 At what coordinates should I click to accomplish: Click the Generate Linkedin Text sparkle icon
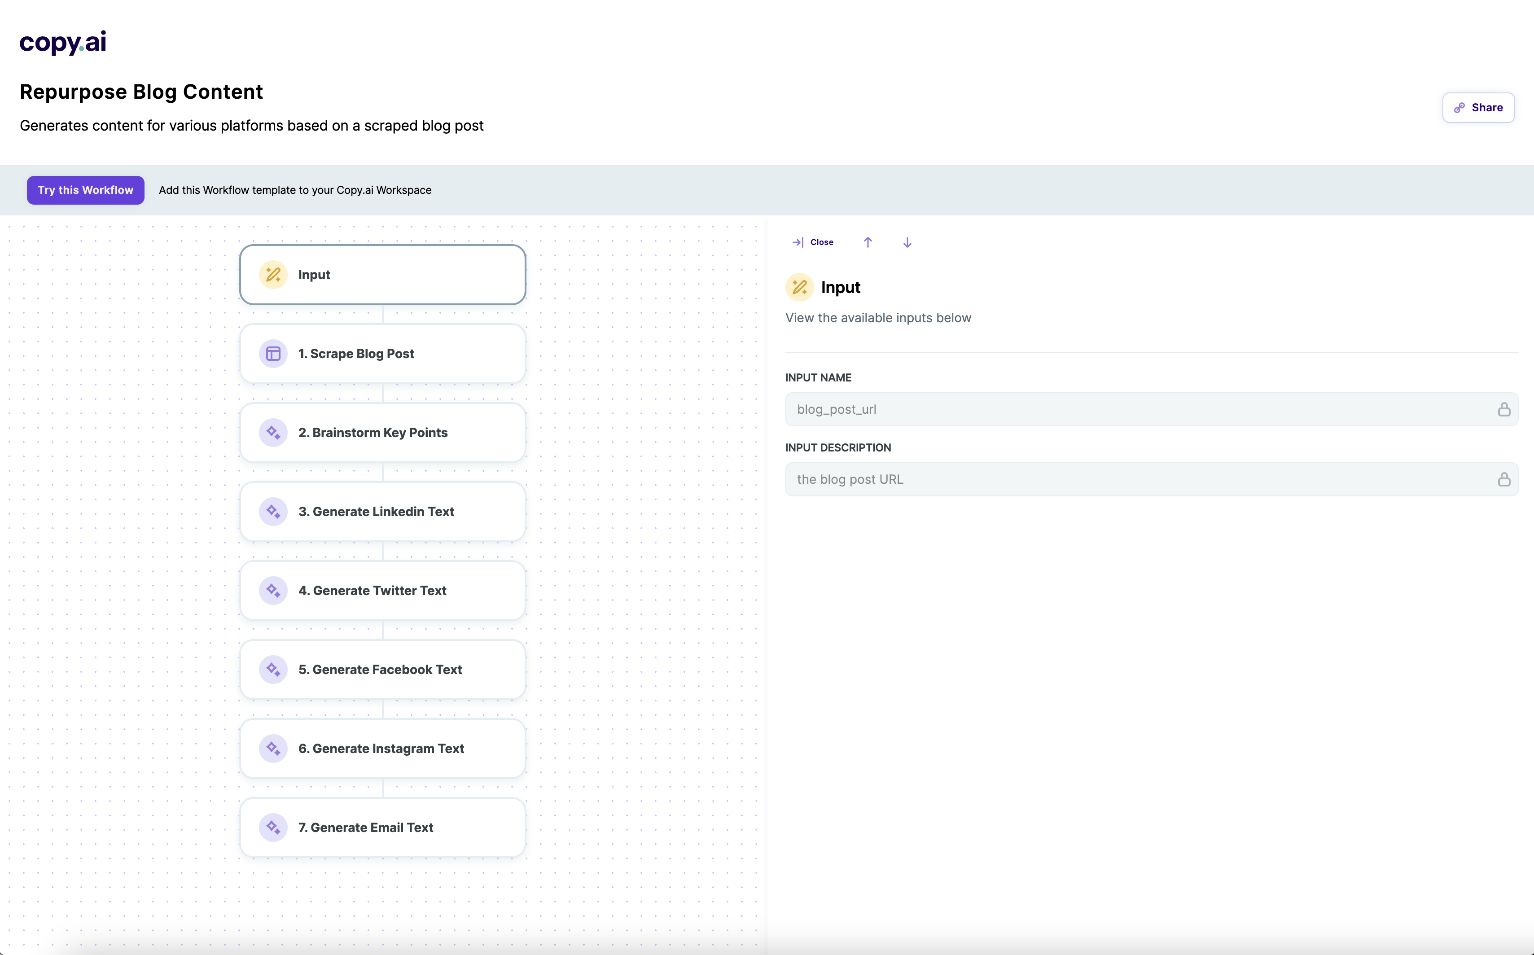point(273,512)
